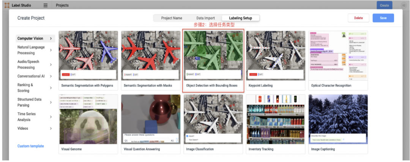Click the 'Inventory Tracking' caption text
This screenshot has height=162, width=410.
tap(261, 149)
